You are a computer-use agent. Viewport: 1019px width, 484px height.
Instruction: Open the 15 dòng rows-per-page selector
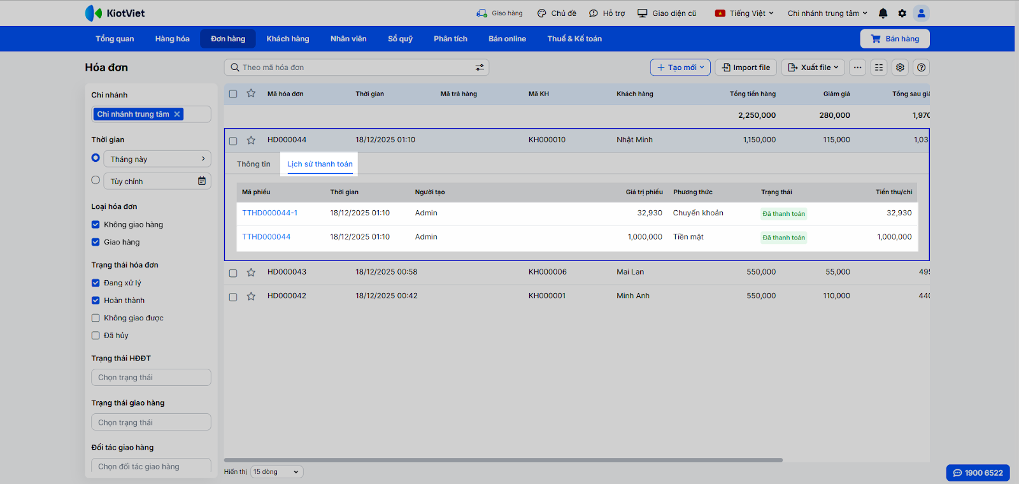pos(276,472)
